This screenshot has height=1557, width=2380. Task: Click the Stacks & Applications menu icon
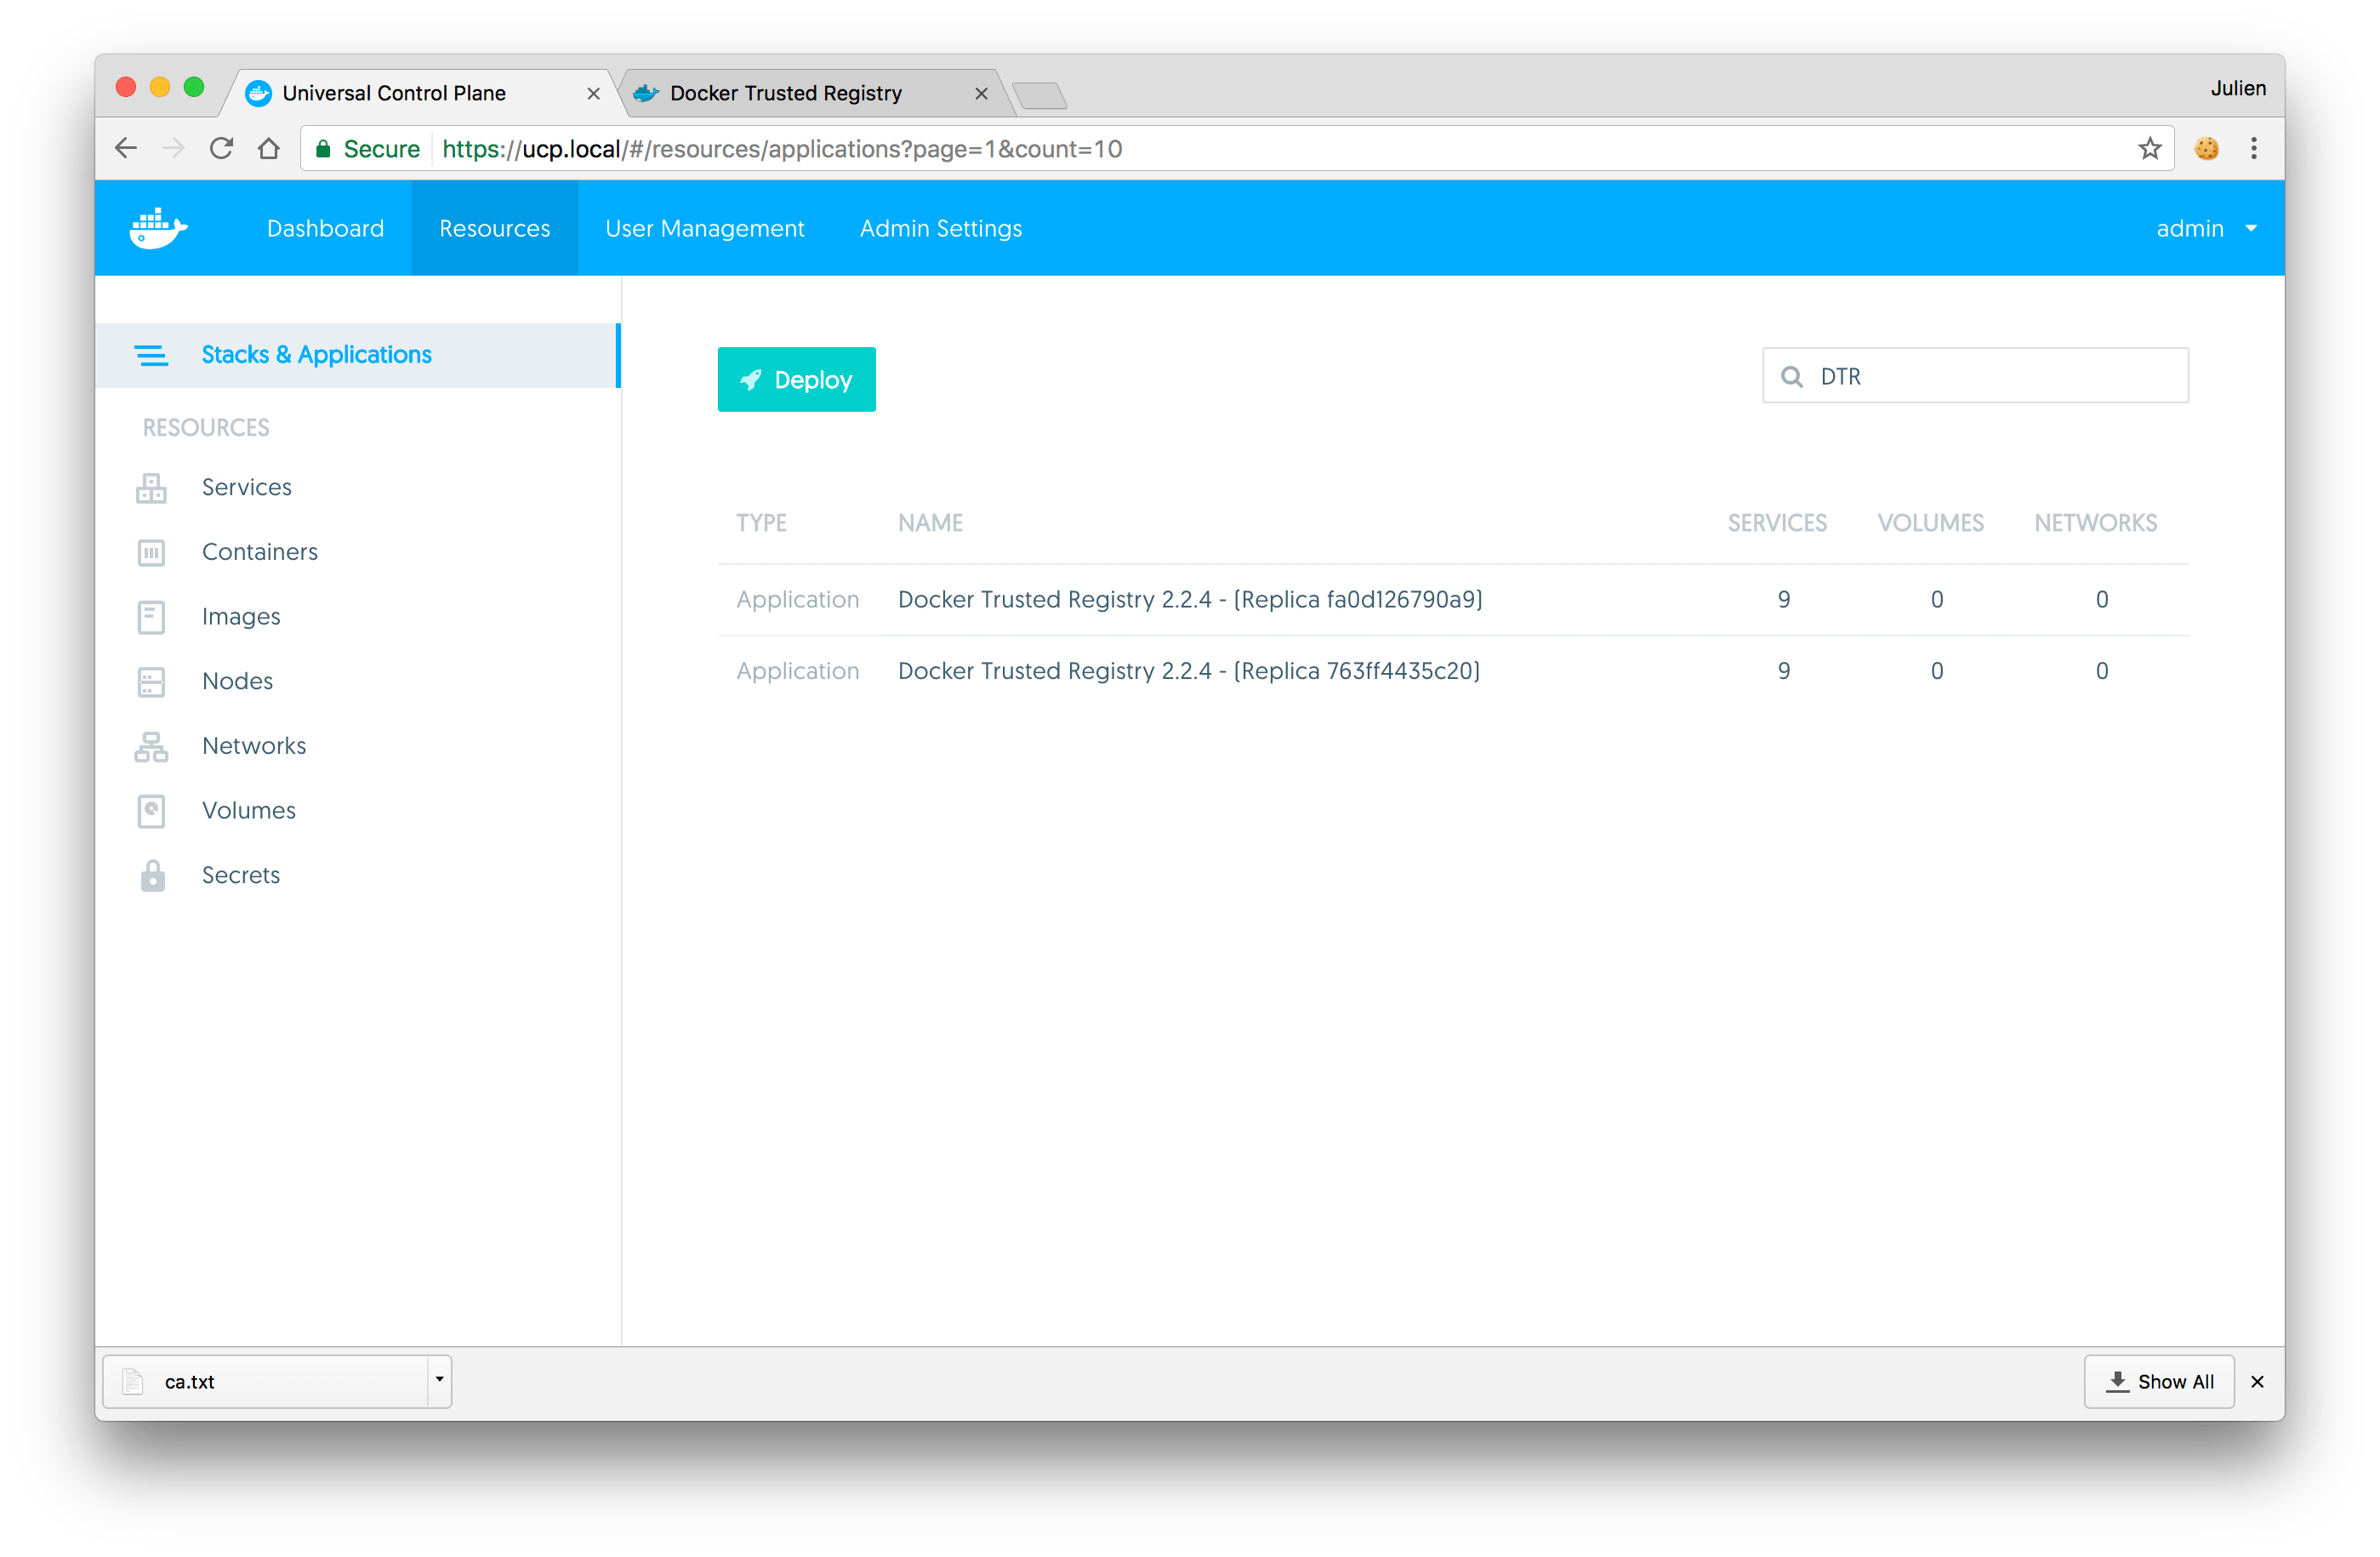pos(152,355)
